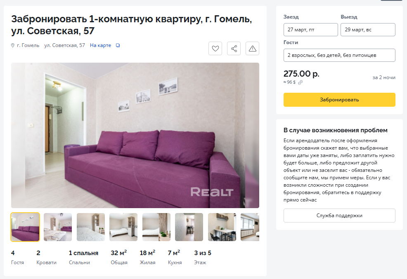Select the first purple sofa thumbnail
The image size is (407, 279).
pos(25,227)
